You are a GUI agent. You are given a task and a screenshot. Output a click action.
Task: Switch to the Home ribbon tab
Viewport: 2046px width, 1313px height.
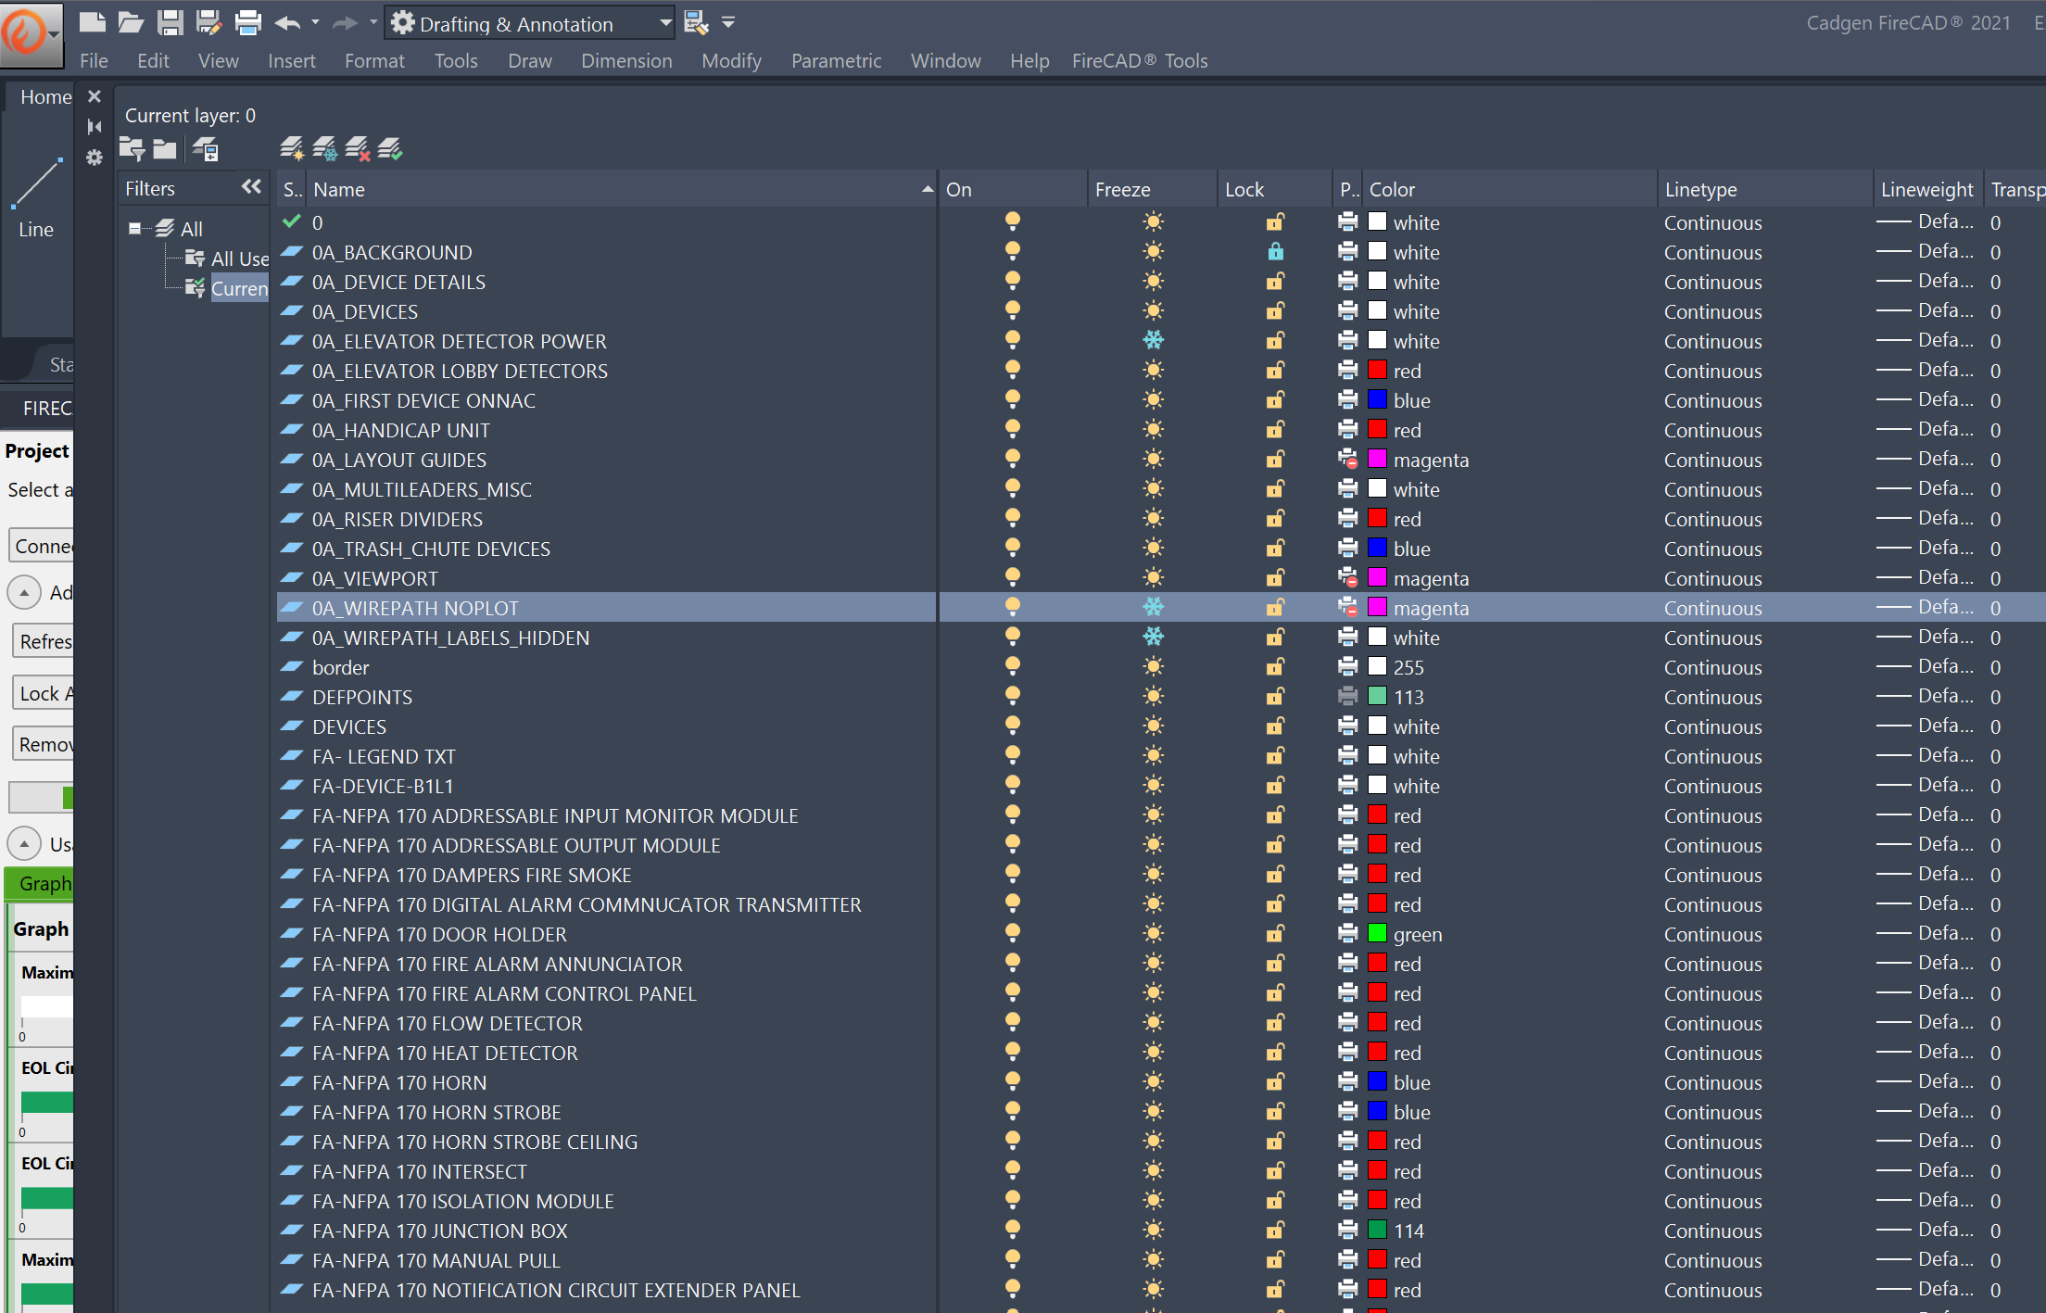click(45, 96)
